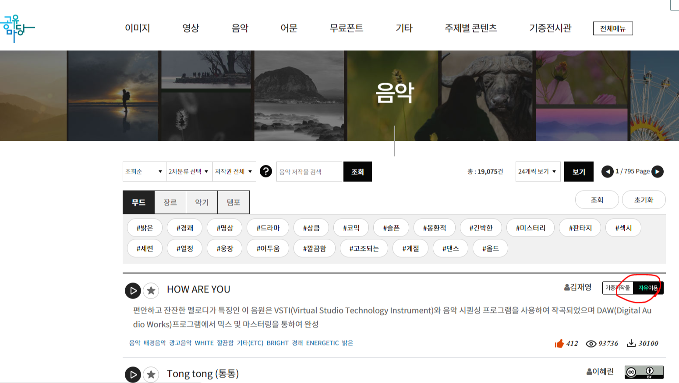
Task: Open the 기타 menu
Action: 404,28
